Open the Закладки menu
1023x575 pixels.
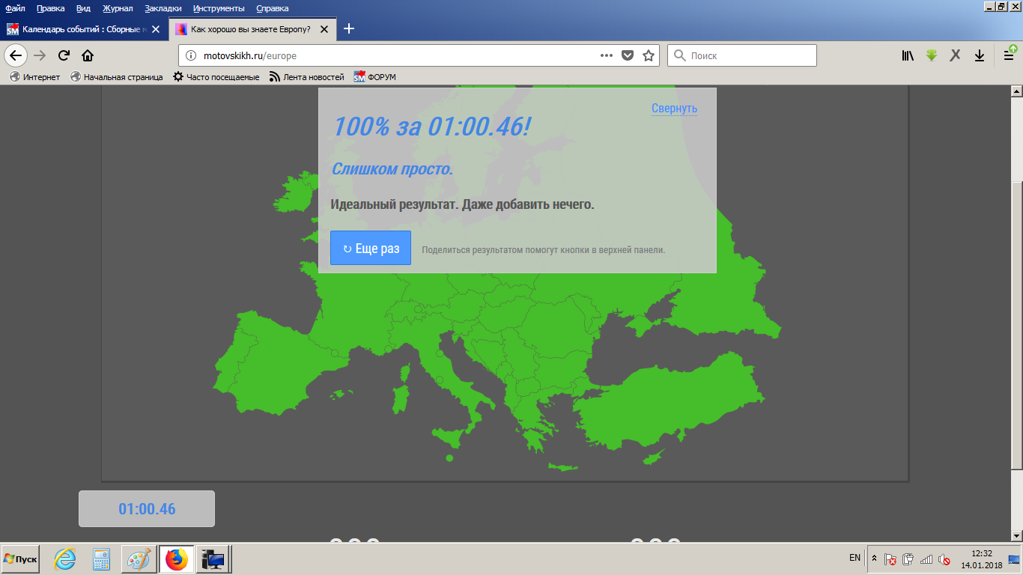163,8
